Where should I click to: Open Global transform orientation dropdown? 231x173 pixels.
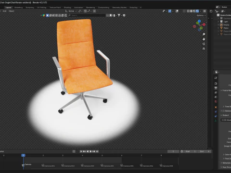(x=71, y=11)
